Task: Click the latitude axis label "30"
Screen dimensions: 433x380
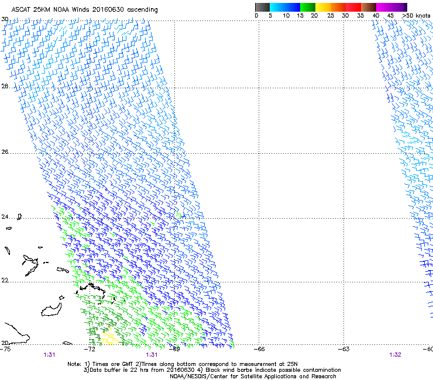Action: pyautogui.click(x=5, y=19)
